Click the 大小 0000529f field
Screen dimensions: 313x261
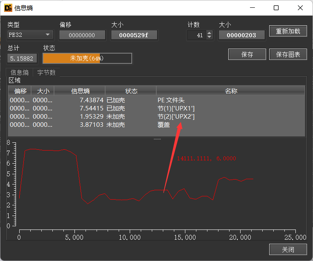coord(134,35)
